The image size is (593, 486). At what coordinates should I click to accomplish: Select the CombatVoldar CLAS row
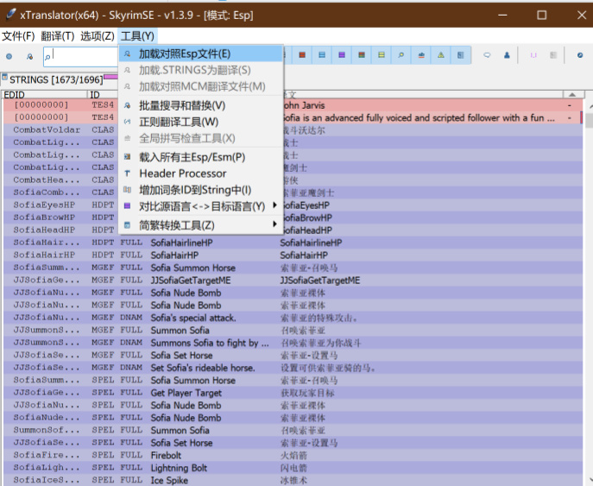pos(293,130)
